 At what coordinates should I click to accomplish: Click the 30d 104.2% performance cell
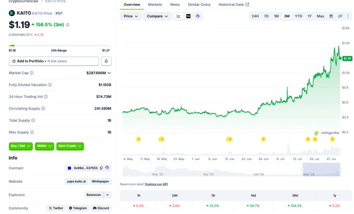(x=295, y=206)
